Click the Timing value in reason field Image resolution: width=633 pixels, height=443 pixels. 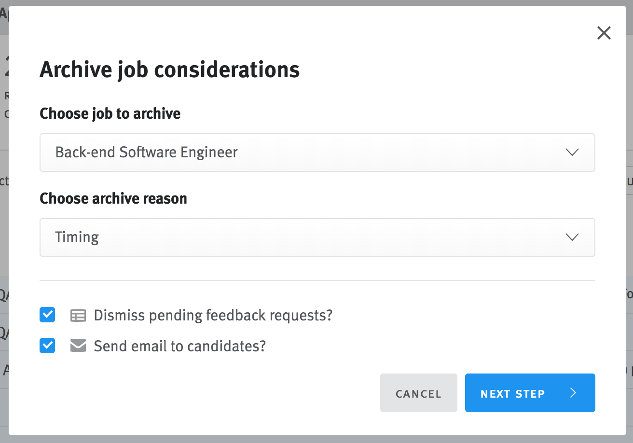point(77,237)
